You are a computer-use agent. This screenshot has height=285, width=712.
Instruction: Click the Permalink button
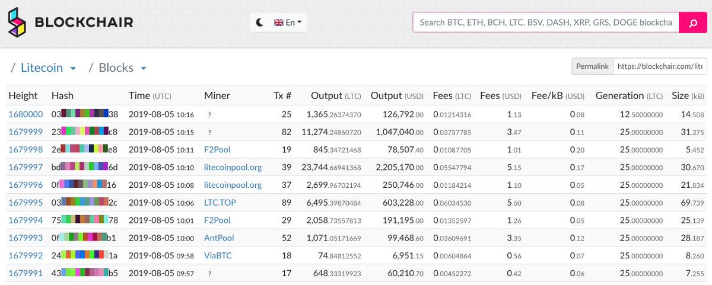(592, 67)
